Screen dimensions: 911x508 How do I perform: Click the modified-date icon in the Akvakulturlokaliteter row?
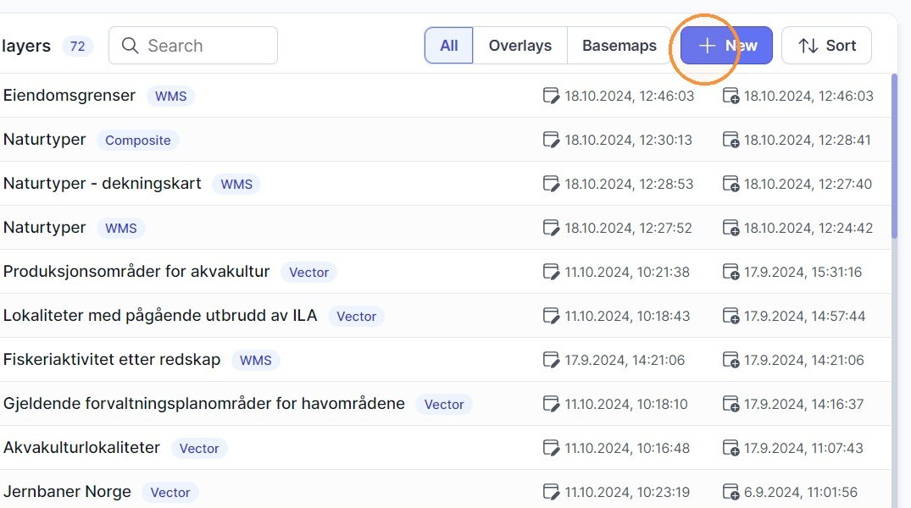tap(551, 448)
